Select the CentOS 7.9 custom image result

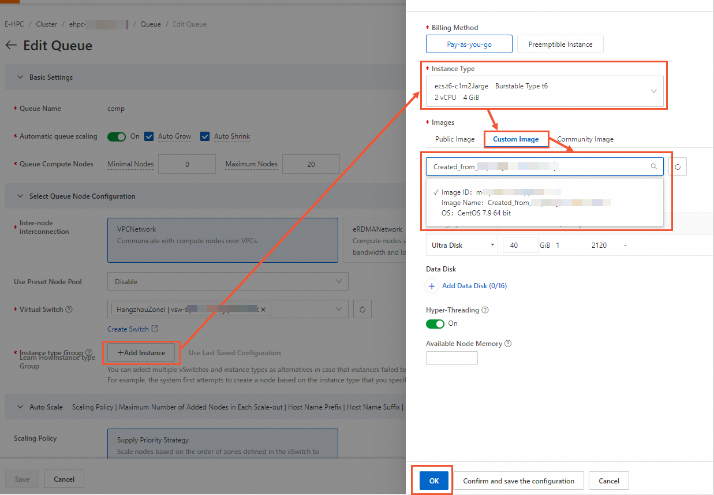[545, 203]
